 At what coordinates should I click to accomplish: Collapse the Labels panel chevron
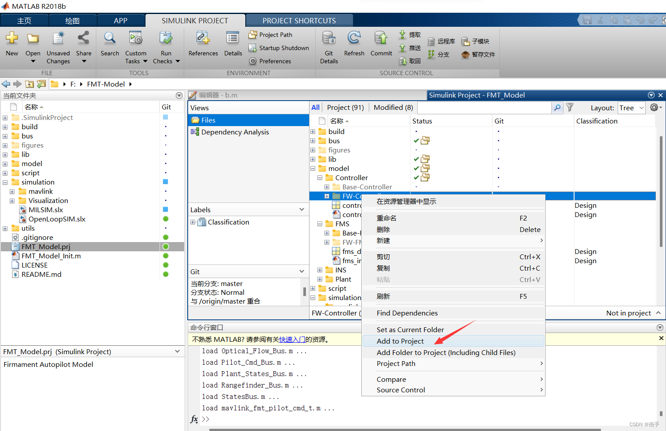(302, 210)
